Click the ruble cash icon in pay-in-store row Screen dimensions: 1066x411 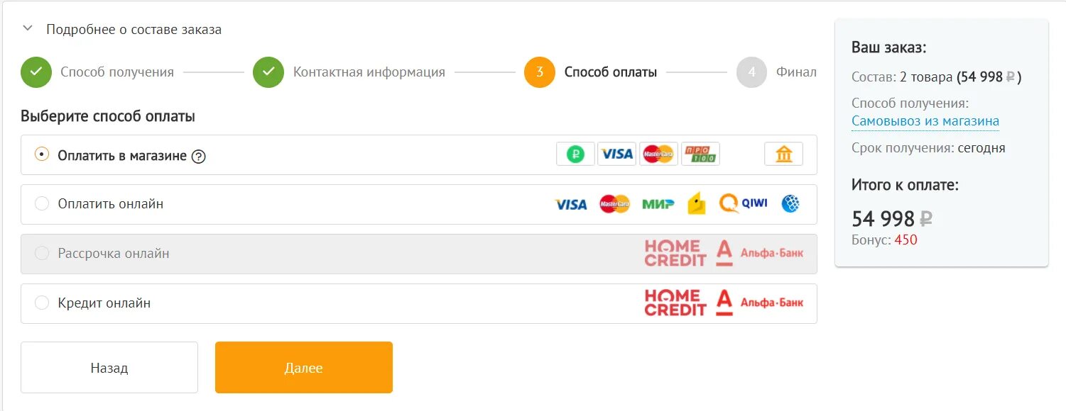point(575,154)
